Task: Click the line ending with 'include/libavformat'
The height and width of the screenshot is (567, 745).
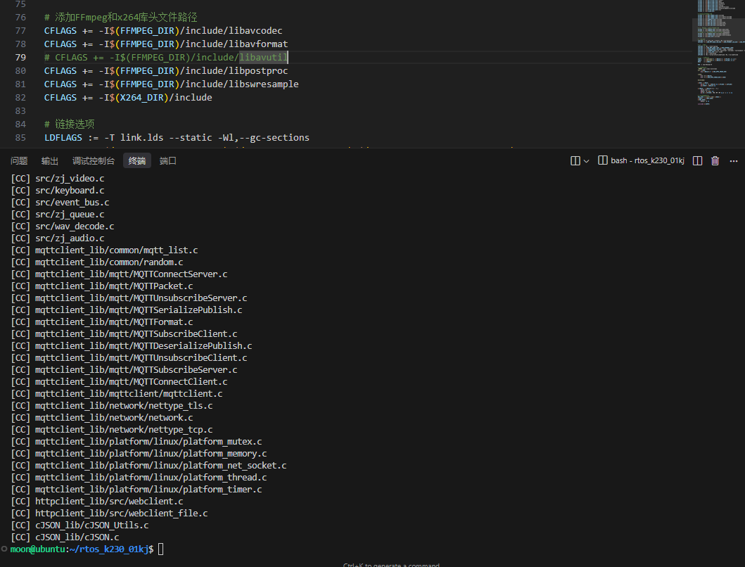Action: pyautogui.click(x=166, y=44)
